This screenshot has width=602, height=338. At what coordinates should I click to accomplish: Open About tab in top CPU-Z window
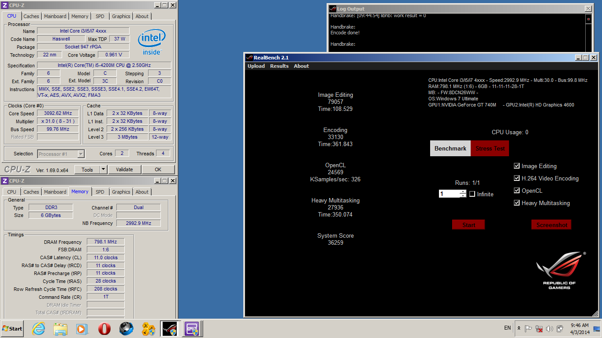142,16
